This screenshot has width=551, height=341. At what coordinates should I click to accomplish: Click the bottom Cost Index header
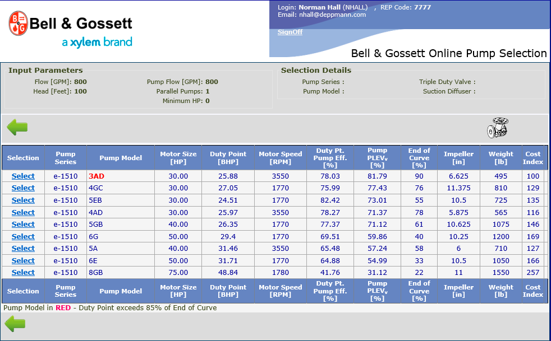click(x=532, y=291)
